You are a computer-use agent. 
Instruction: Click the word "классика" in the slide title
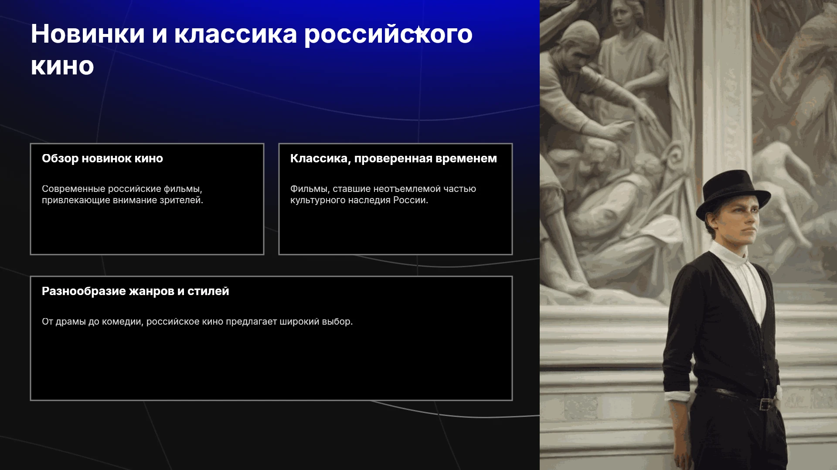(235, 34)
